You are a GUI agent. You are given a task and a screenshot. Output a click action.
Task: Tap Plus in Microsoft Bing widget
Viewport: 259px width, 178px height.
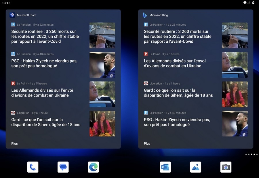147,143
